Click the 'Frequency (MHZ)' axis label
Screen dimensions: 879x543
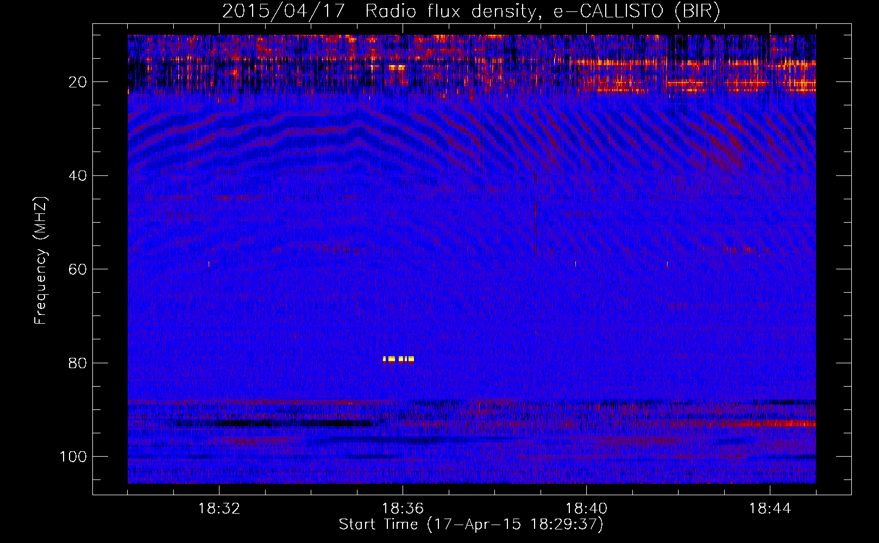pos(41,260)
